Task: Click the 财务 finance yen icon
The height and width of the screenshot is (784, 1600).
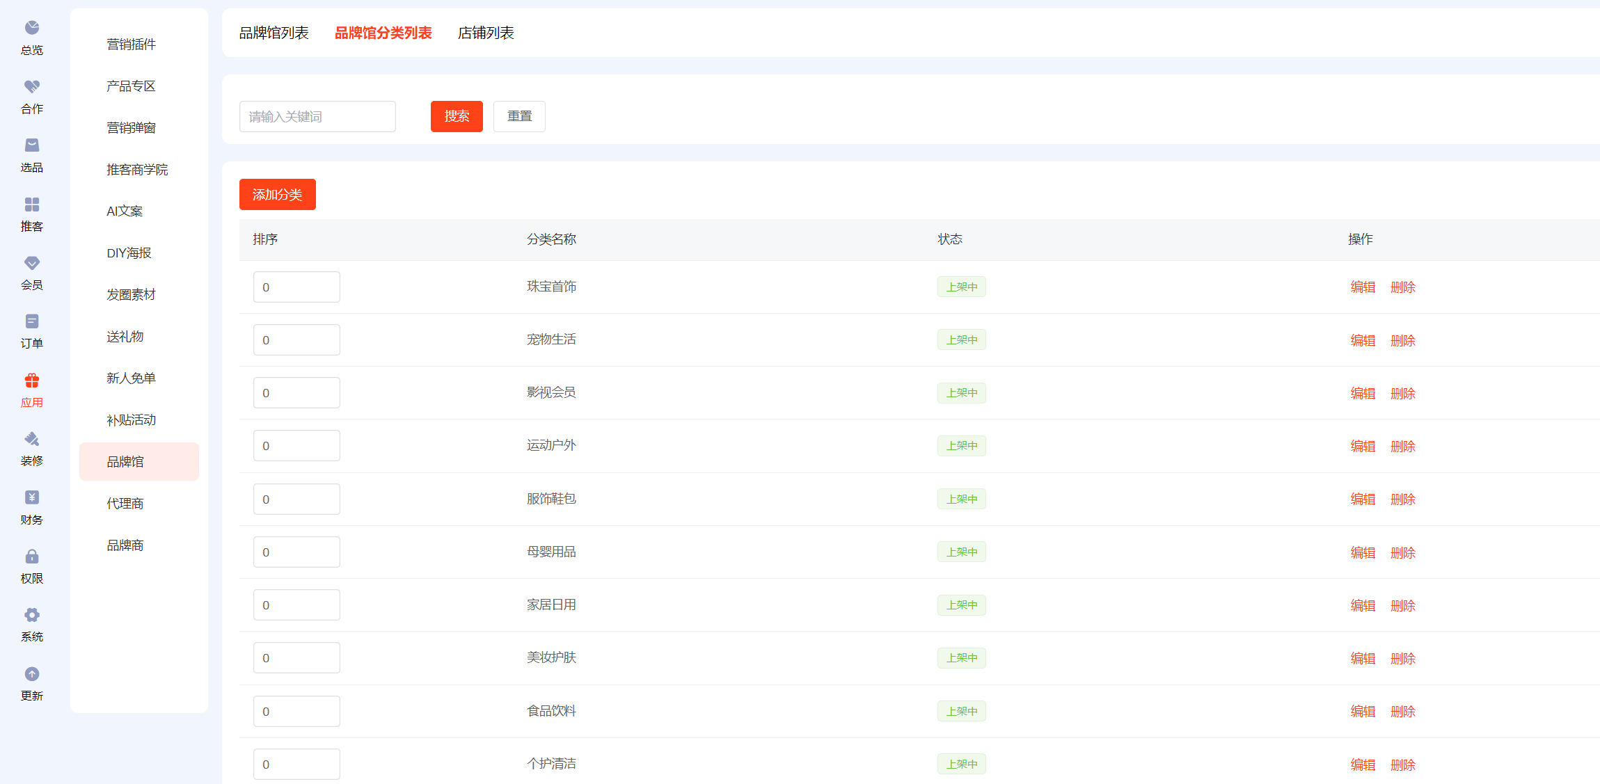Action: point(32,497)
